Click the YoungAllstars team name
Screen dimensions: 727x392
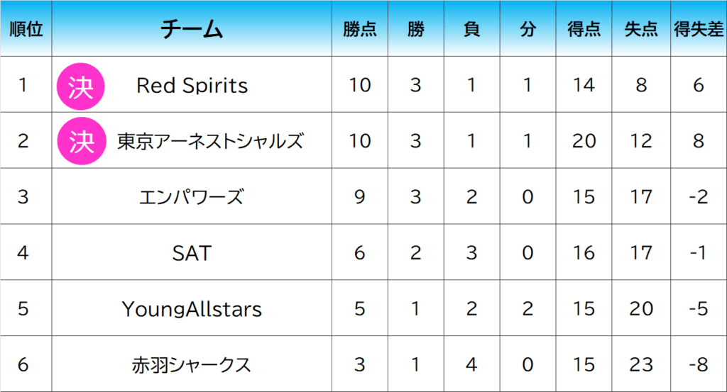click(192, 309)
